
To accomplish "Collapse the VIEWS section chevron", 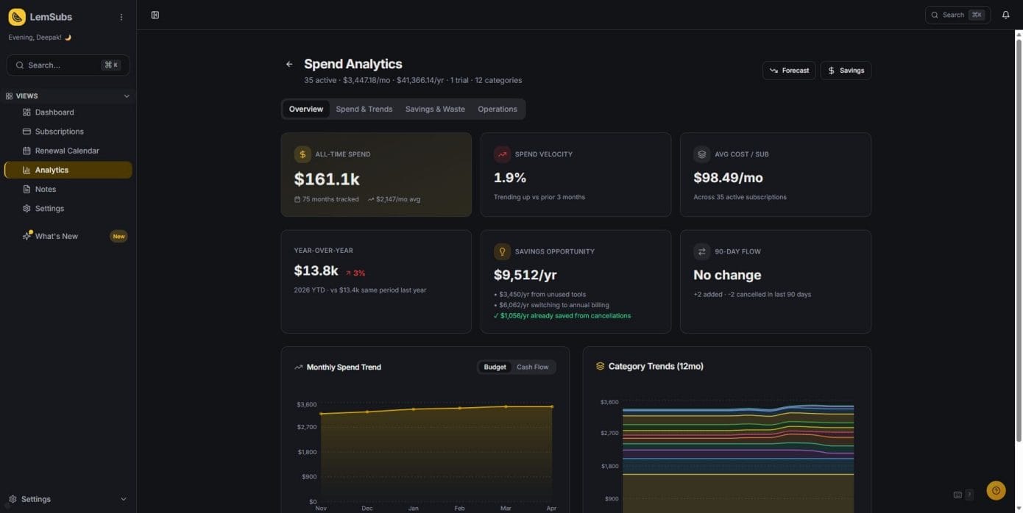I will click(x=126, y=96).
